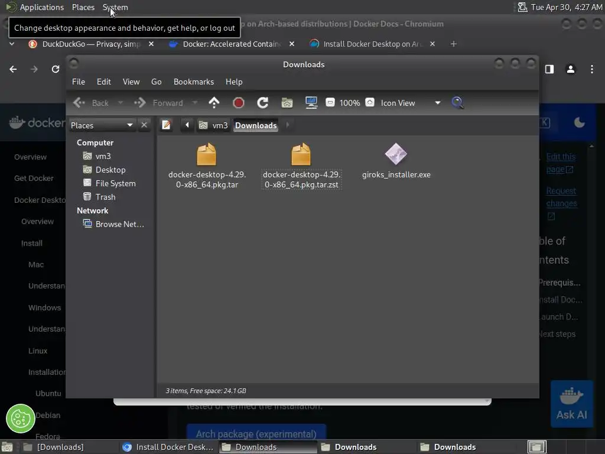
Task: Open Ask AI assistant button
Action: click(572, 404)
